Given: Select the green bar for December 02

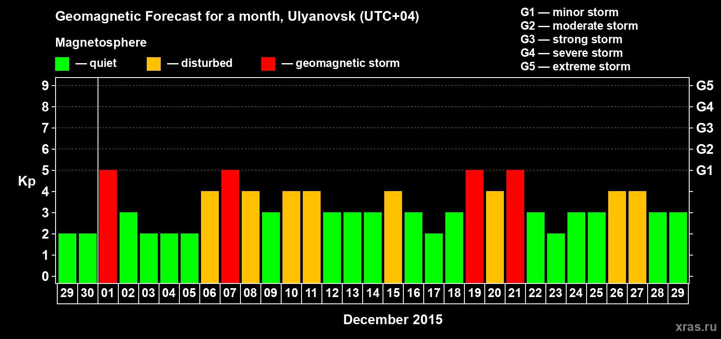Looking at the screenshot, I should click(x=129, y=248).
